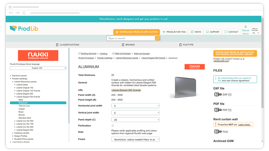Image resolution: width=269 pixels, height=151 pixels.
Task: Click into the search input field
Action: click(x=131, y=38)
